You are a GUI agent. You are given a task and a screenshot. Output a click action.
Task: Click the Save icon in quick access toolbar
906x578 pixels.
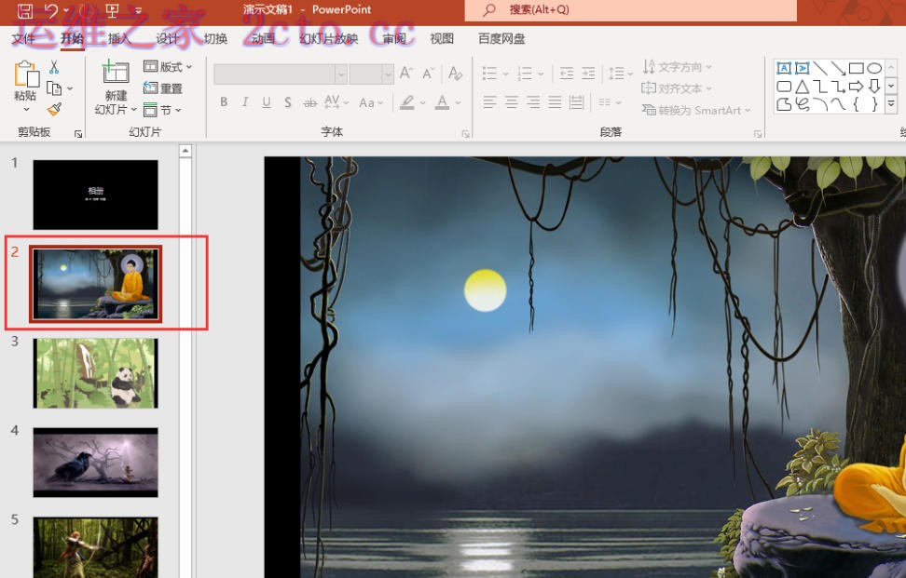point(25,10)
